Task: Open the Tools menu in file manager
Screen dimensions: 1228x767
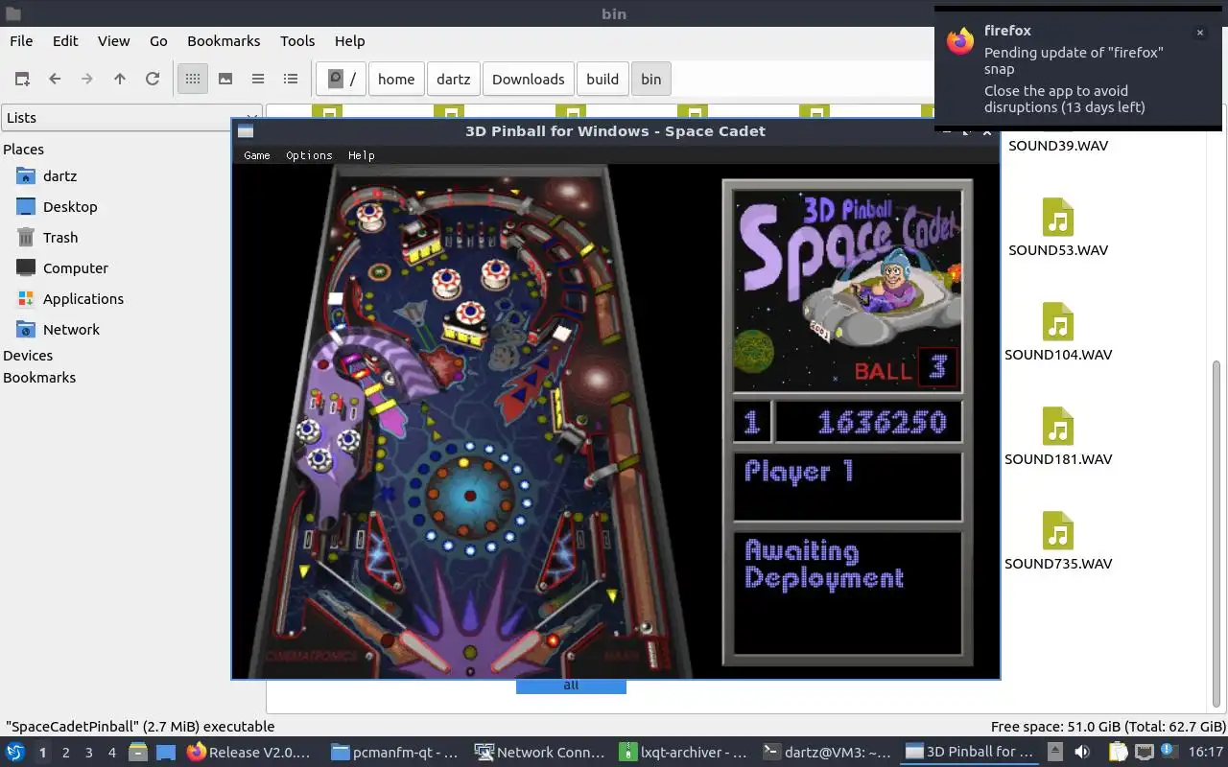Action: coord(297,41)
